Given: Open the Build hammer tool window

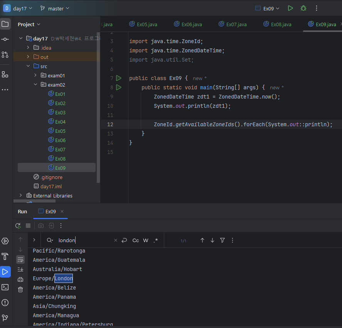Looking at the screenshot, I should click(x=5, y=256).
